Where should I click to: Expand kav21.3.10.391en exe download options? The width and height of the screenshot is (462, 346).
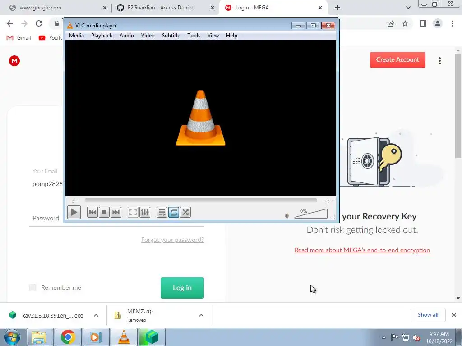click(x=96, y=315)
